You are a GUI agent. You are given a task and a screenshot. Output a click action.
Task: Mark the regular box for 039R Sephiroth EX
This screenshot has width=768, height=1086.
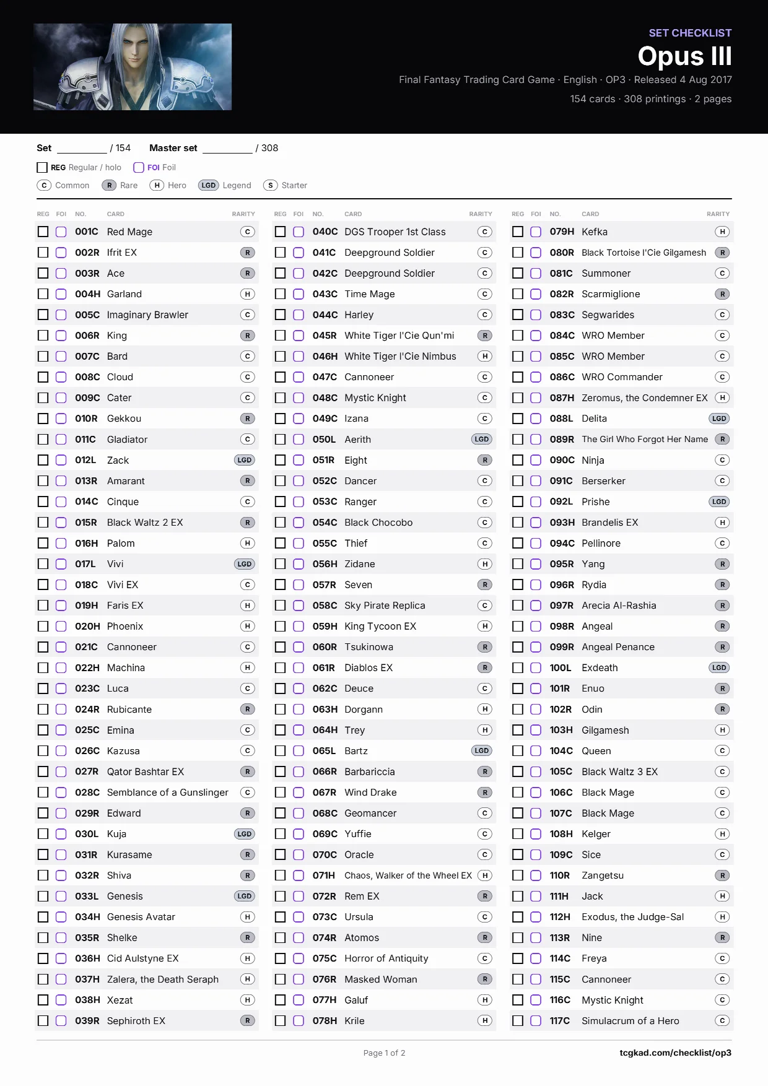point(43,1020)
